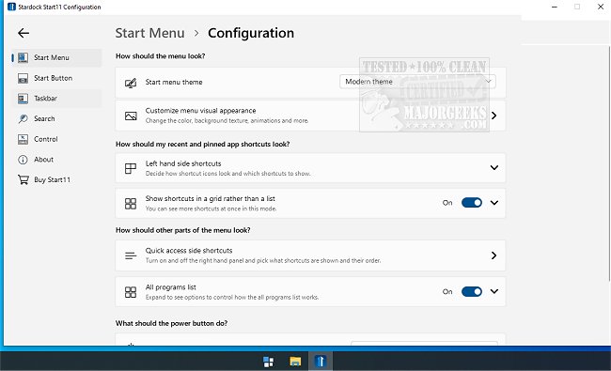Image resolution: width=611 pixels, height=371 pixels.
Task: Select Start Menu in sidebar
Action: point(57,57)
